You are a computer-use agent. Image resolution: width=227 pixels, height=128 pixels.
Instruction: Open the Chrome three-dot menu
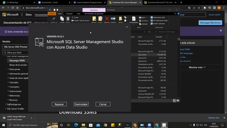coord(224,8)
